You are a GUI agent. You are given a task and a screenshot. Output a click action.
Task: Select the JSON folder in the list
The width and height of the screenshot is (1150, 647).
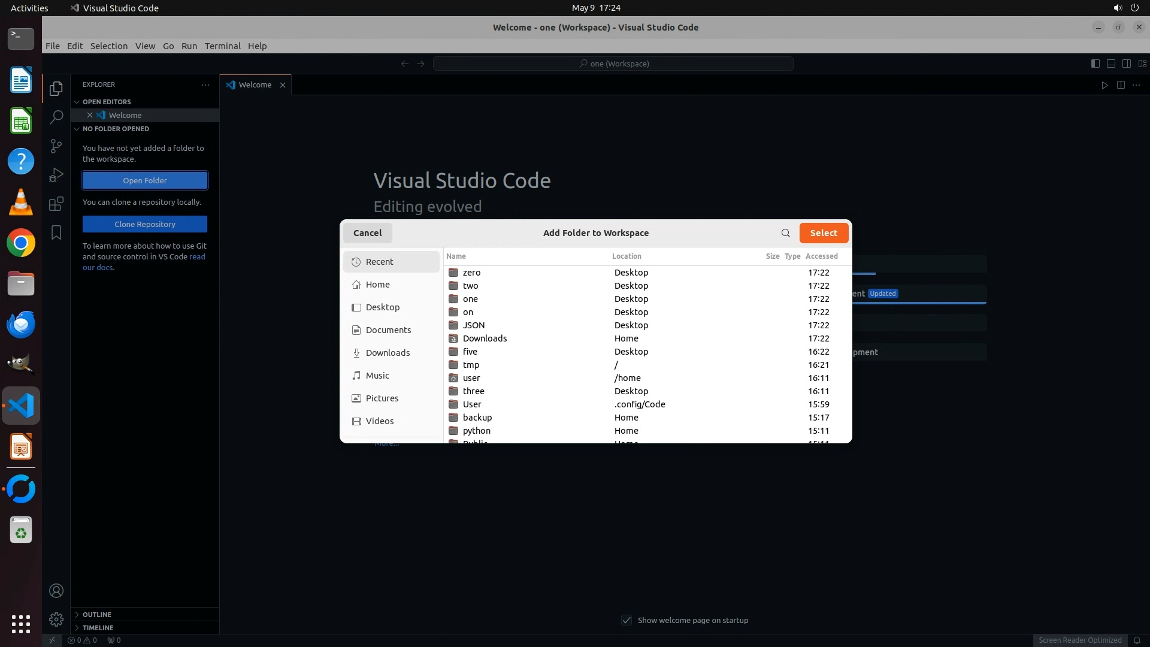[x=473, y=325]
